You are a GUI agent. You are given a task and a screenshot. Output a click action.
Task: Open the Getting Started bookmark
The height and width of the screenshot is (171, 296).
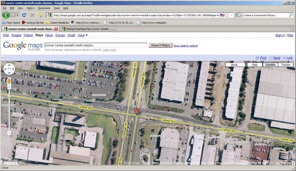click(x=33, y=23)
